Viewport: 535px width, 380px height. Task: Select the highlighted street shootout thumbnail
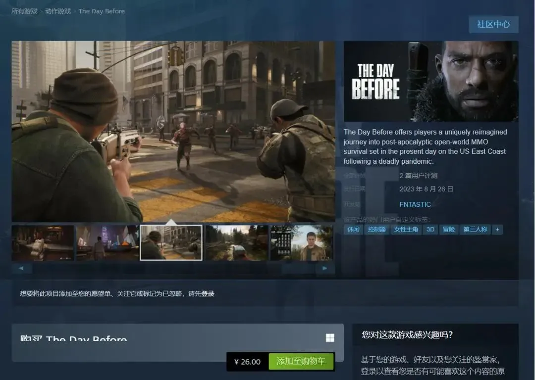171,242
